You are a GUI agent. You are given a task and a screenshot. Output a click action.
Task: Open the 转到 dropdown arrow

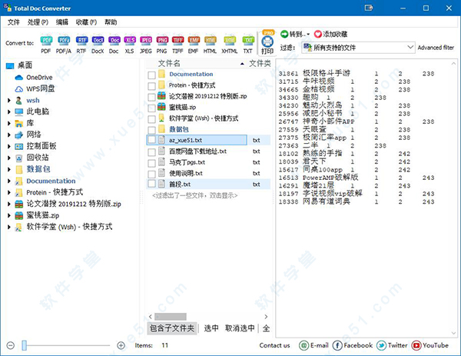[308, 35]
